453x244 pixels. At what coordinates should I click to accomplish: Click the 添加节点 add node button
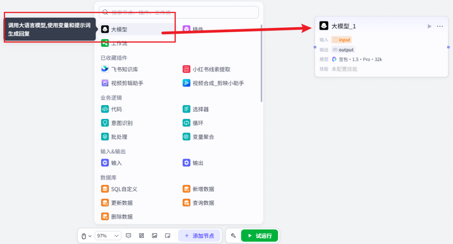(x=200, y=236)
